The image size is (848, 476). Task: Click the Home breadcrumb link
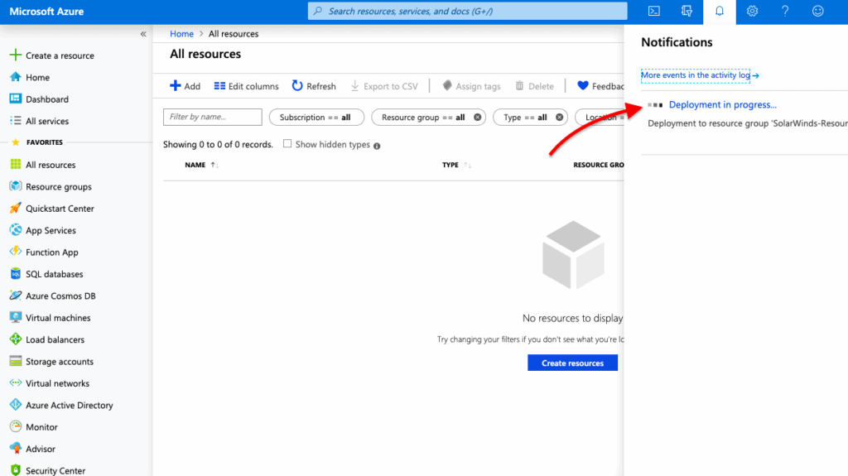tap(181, 34)
